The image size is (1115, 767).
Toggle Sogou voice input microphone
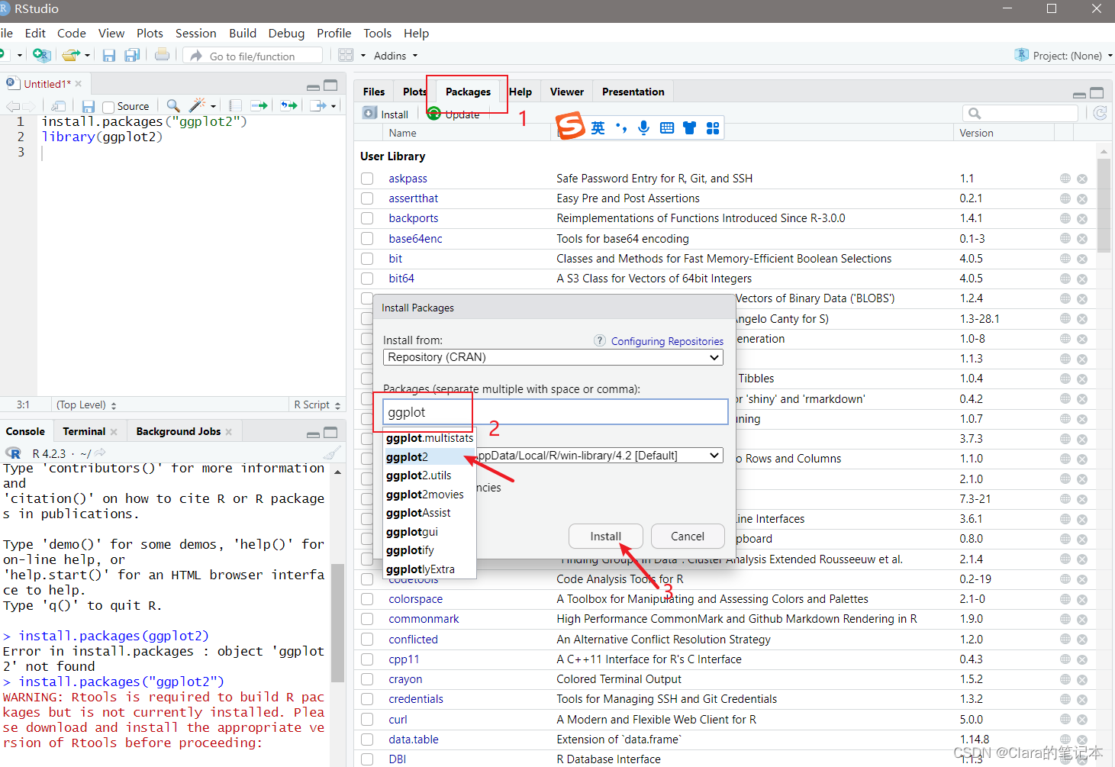(643, 127)
